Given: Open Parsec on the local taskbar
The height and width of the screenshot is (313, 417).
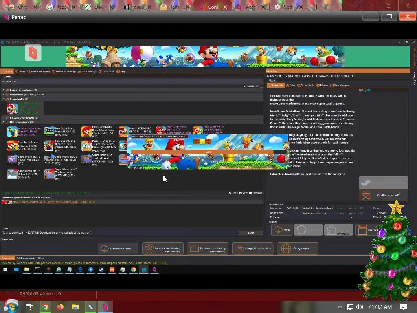Looking at the screenshot, I should [105, 307].
